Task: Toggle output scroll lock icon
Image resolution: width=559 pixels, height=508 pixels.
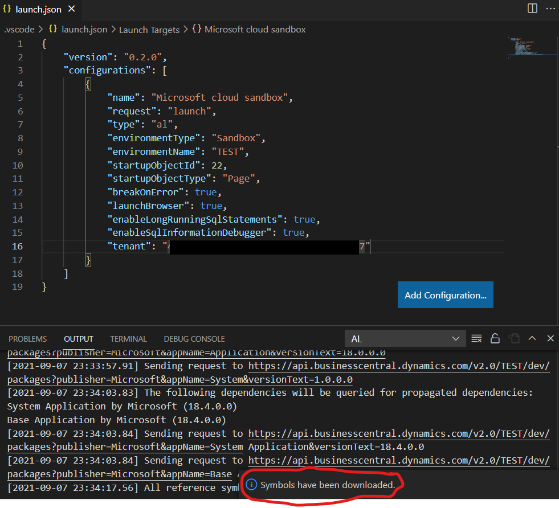Action: point(495,338)
